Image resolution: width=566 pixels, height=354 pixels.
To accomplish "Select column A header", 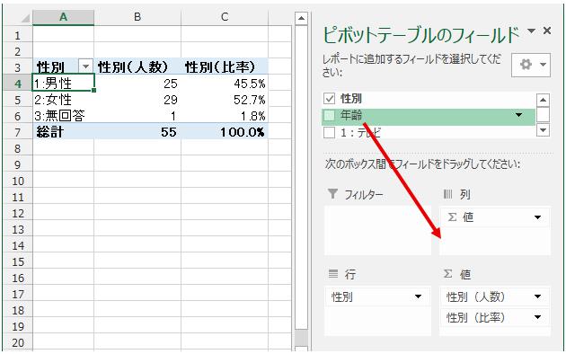I will click(63, 17).
